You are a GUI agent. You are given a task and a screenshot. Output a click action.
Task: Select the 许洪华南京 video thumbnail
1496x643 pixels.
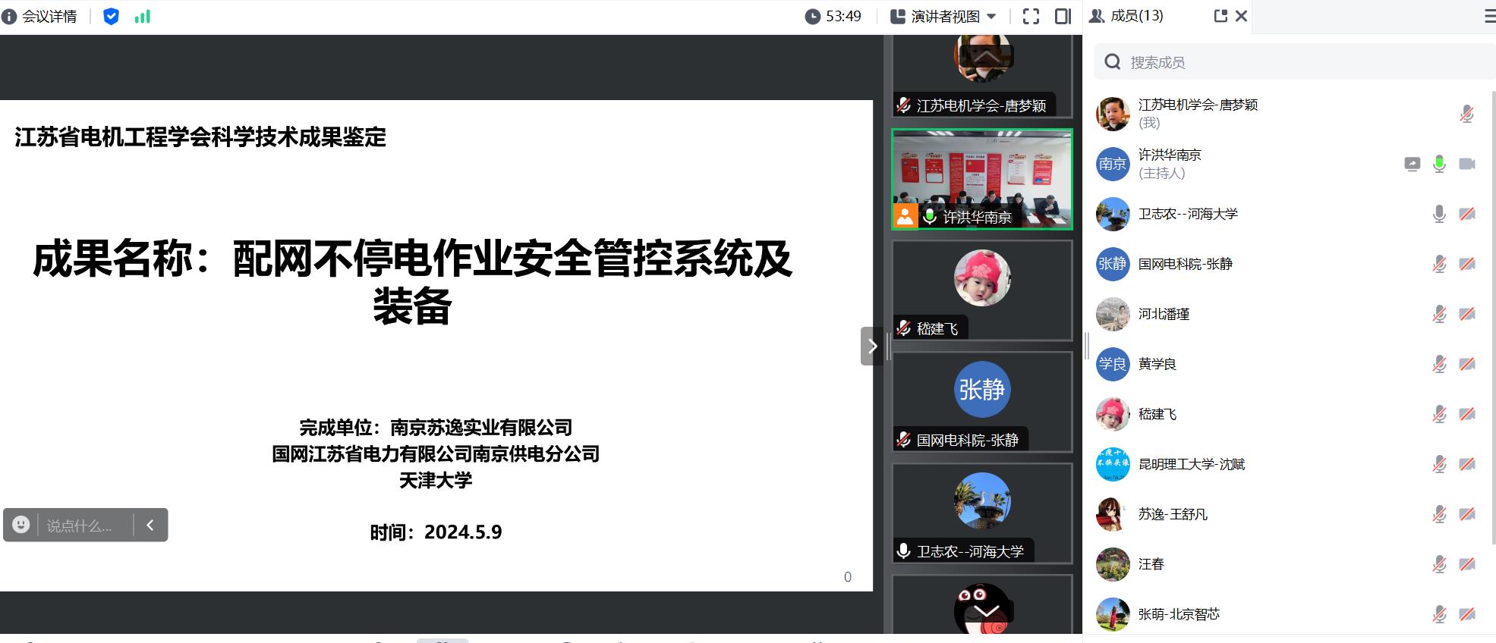pos(981,179)
